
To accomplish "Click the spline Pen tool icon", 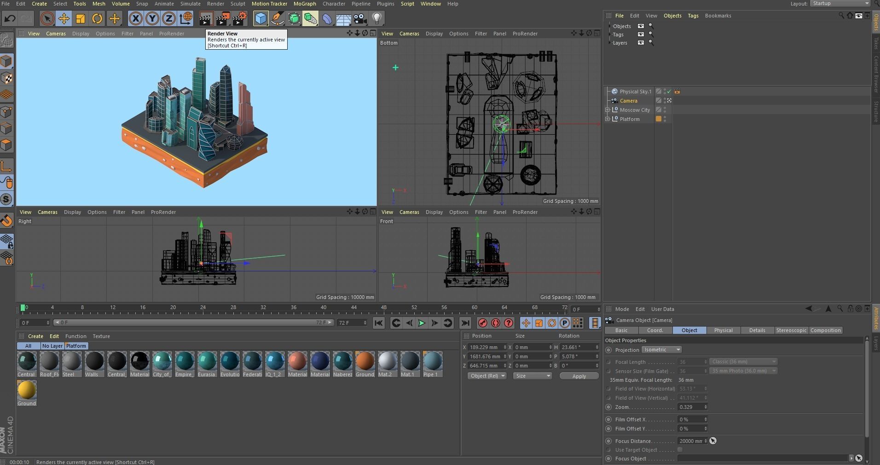I will click(x=278, y=18).
